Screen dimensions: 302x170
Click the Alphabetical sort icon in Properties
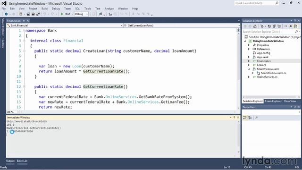point(250,118)
